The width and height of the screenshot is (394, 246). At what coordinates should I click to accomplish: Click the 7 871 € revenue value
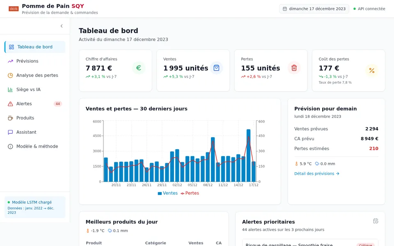99,68
